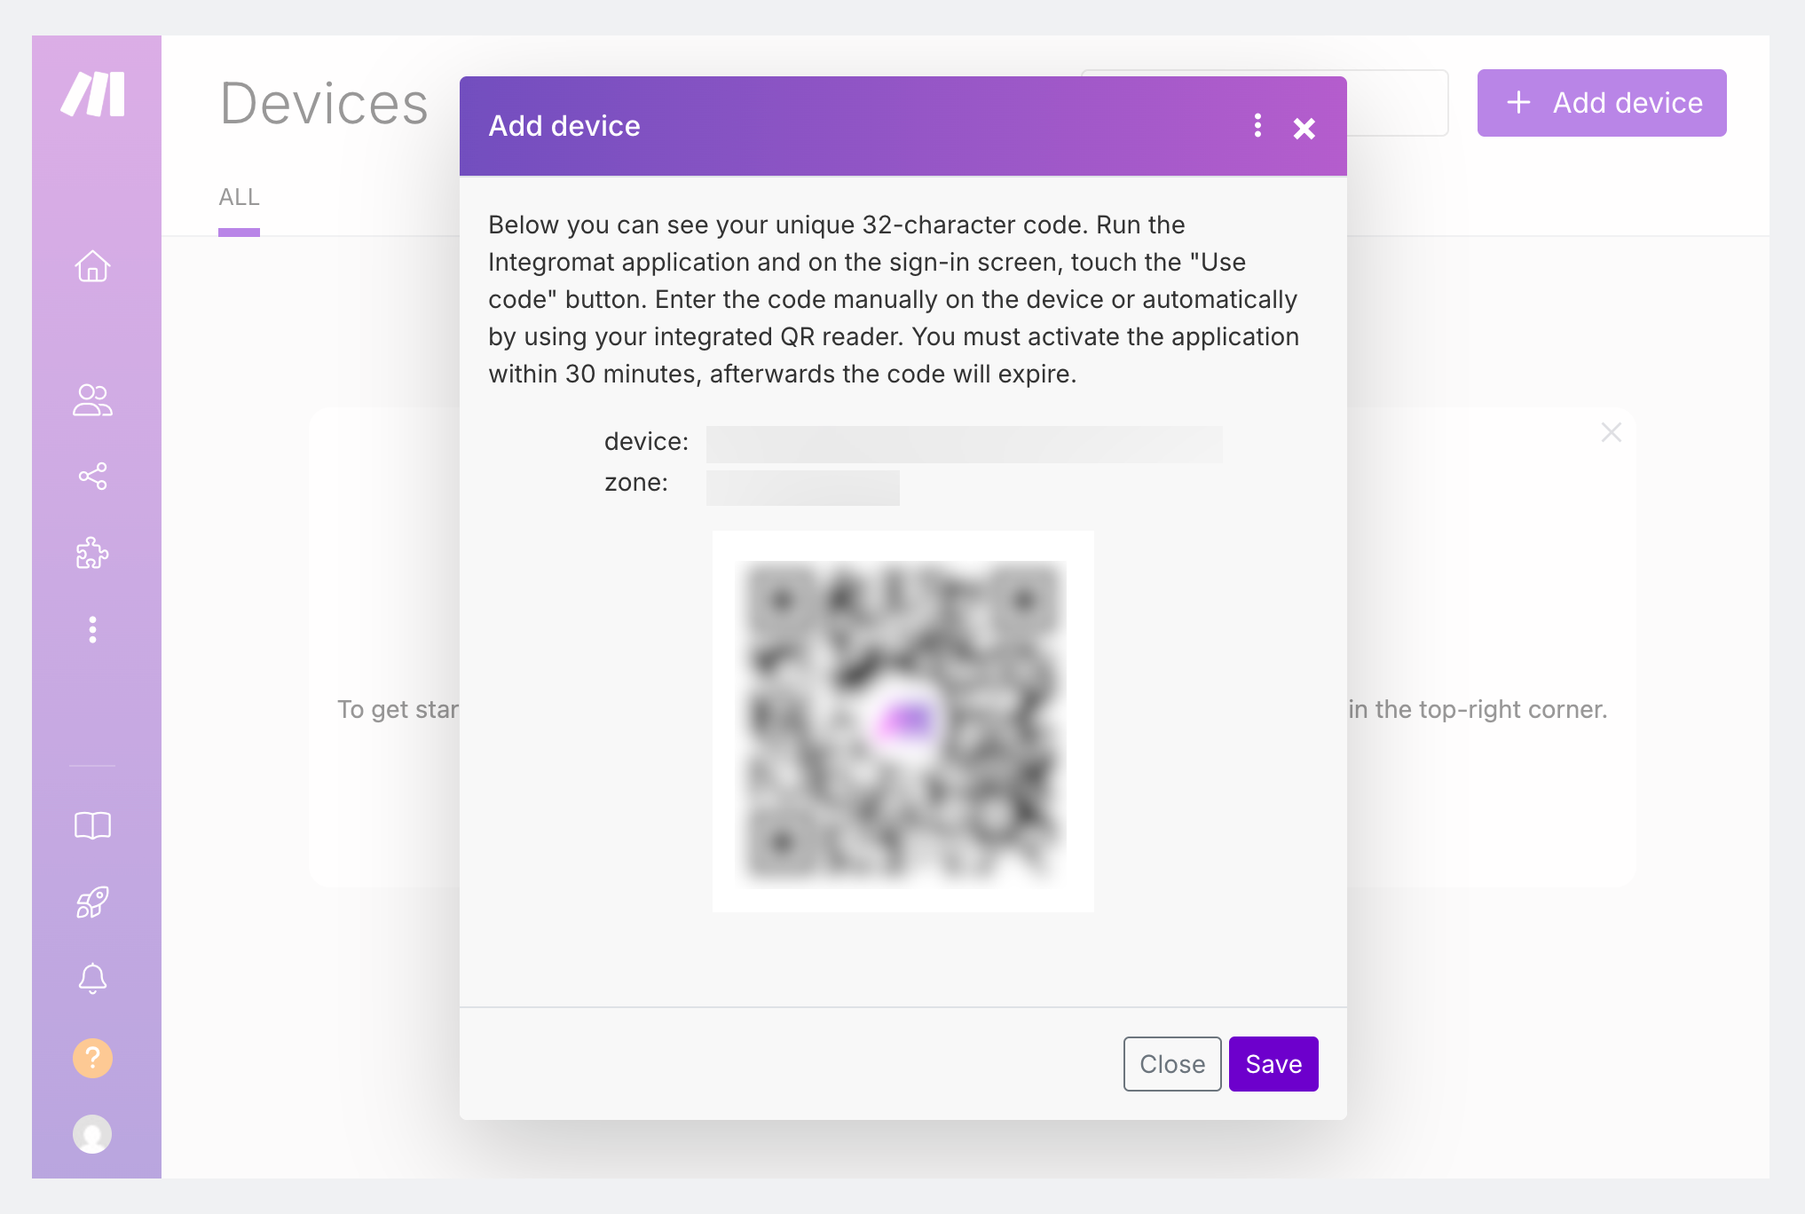This screenshot has width=1805, height=1214.
Task: Close the Add device dialog with X
Action: (1304, 129)
